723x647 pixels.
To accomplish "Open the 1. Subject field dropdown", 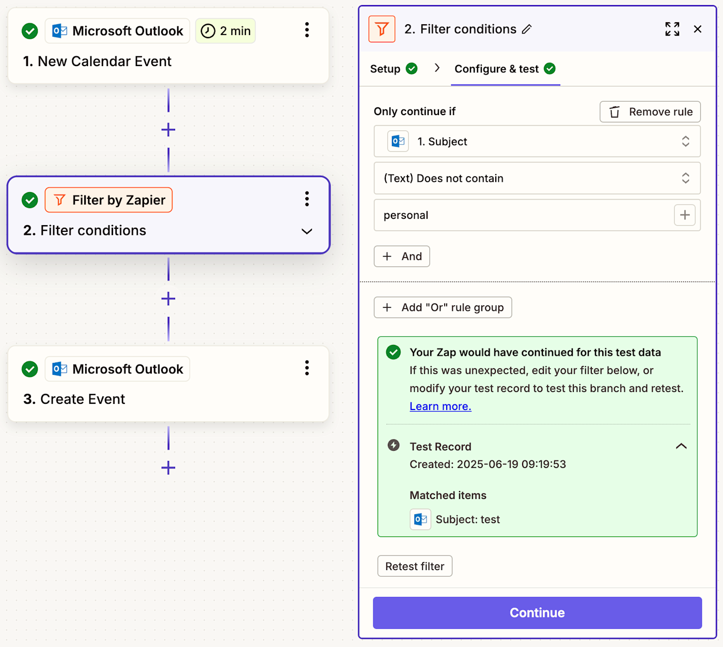I will [537, 141].
